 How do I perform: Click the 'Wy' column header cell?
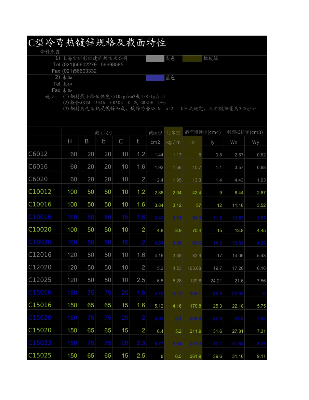[x=256, y=142]
